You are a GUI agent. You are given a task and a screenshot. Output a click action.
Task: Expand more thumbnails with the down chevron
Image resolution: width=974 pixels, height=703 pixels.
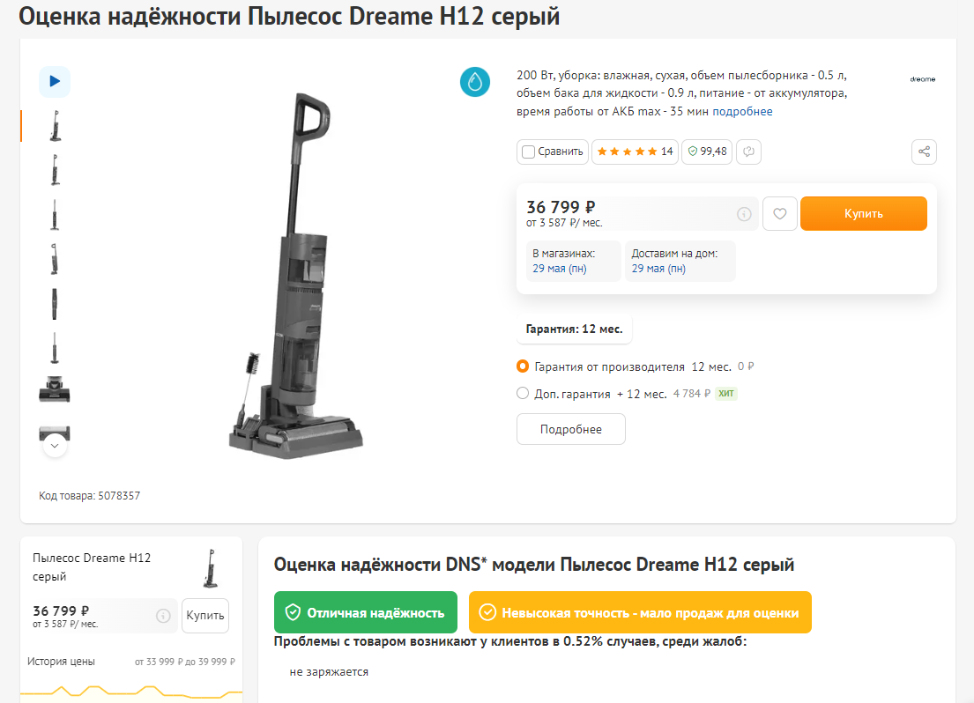pos(55,445)
